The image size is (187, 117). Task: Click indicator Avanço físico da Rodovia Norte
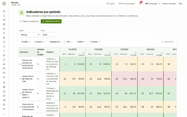tap(28, 93)
